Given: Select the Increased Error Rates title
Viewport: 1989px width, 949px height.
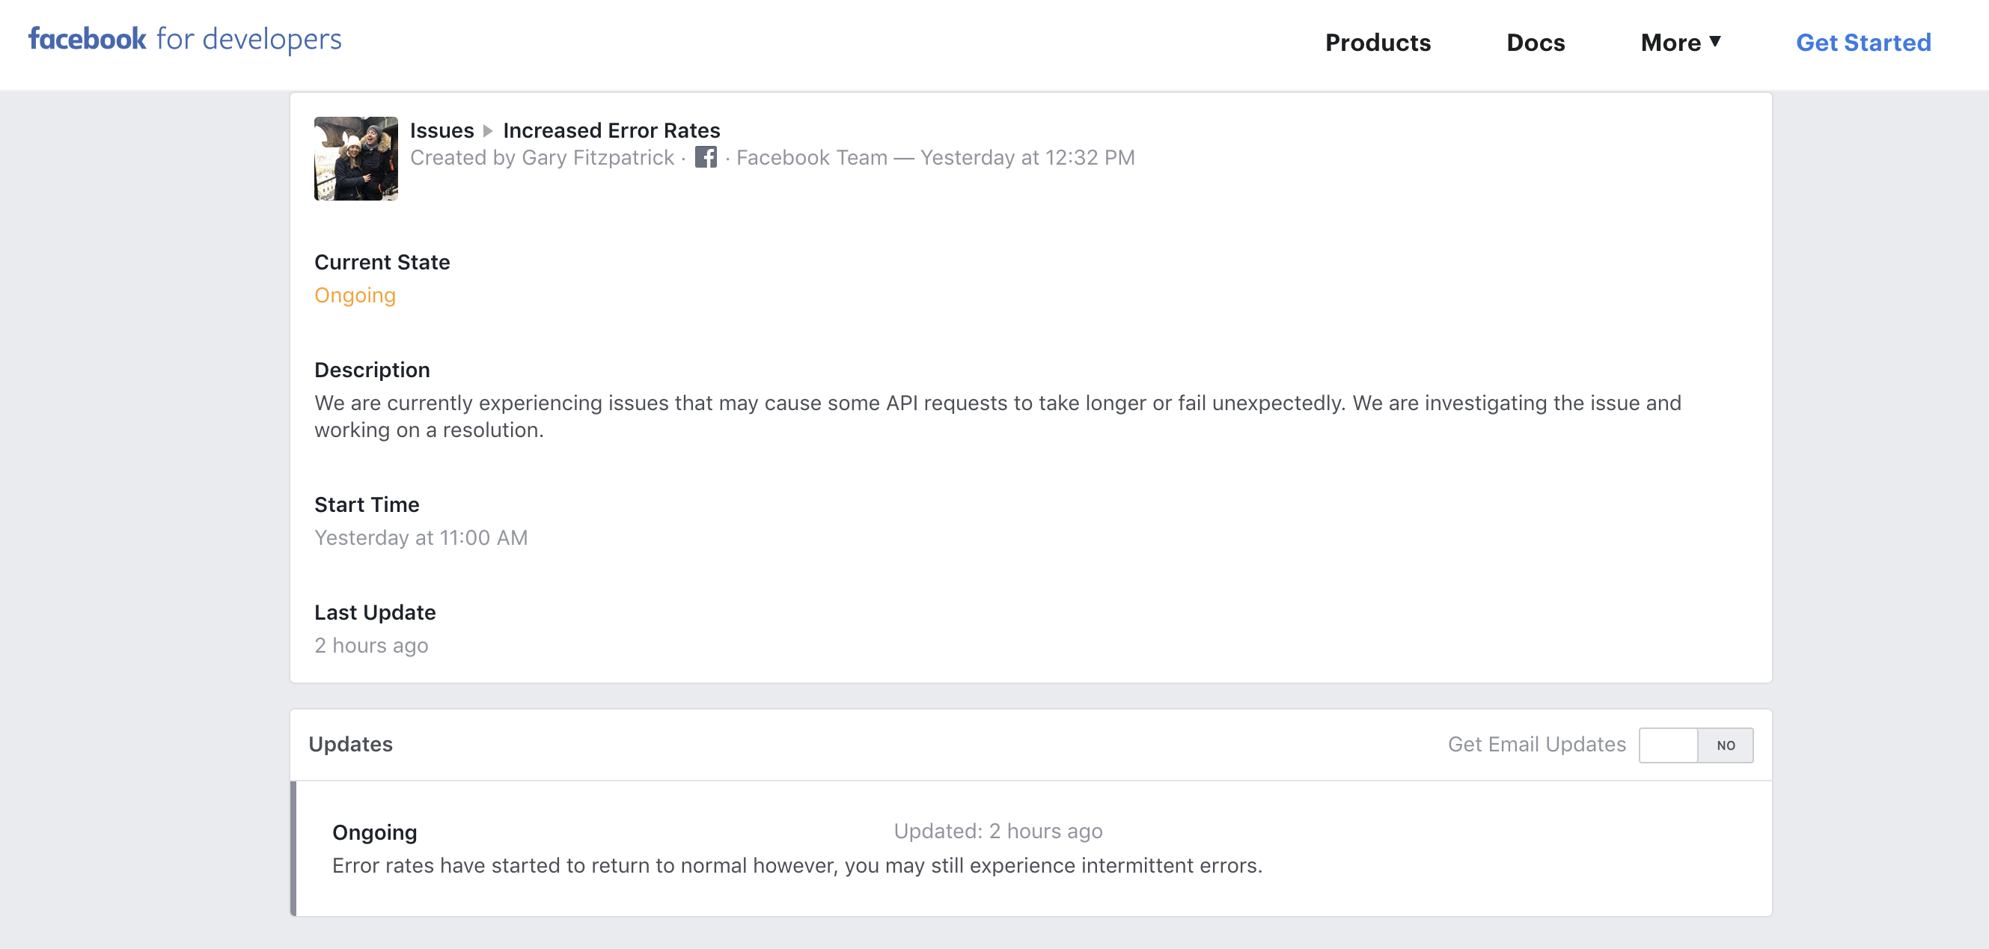Looking at the screenshot, I should click(611, 130).
